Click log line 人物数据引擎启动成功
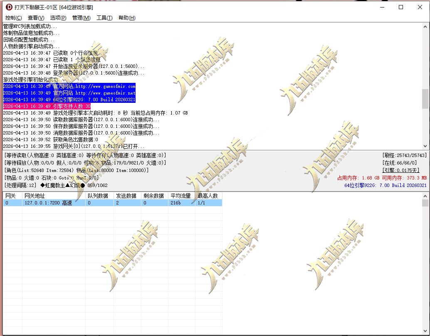The width and height of the screenshot is (430, 336). point(31,46)
